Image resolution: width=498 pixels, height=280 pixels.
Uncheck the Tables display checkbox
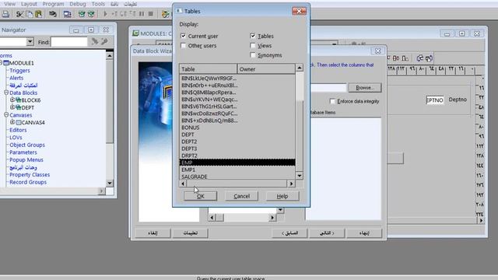(253, 36)
